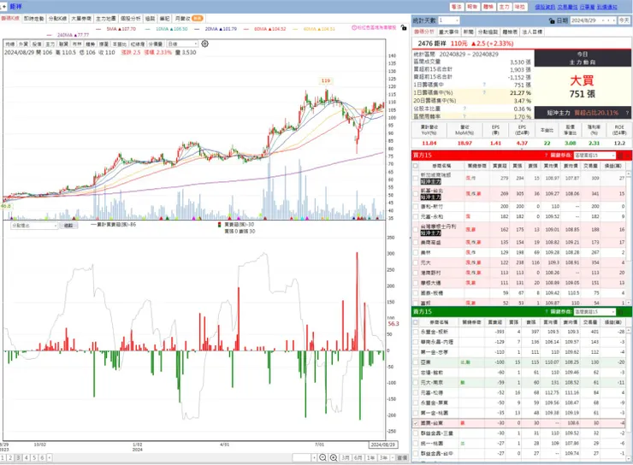This screenshot has width=633, height=465.
Task: Set chart range to 1年
Action: click(370, 458)
